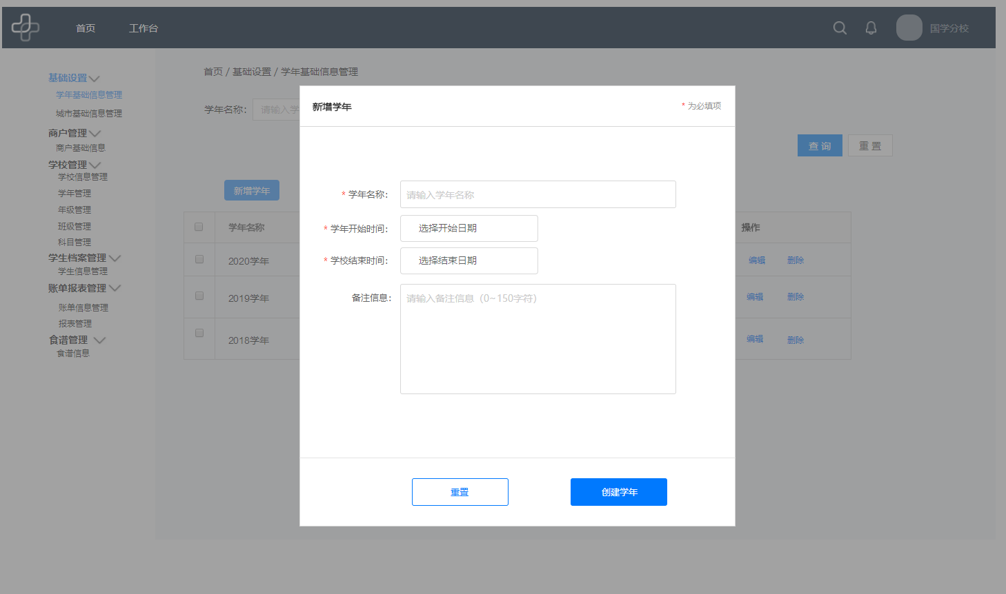
Task: Collapse the 账单报表管理 sidebar group
Action: [x=84, y=288]
